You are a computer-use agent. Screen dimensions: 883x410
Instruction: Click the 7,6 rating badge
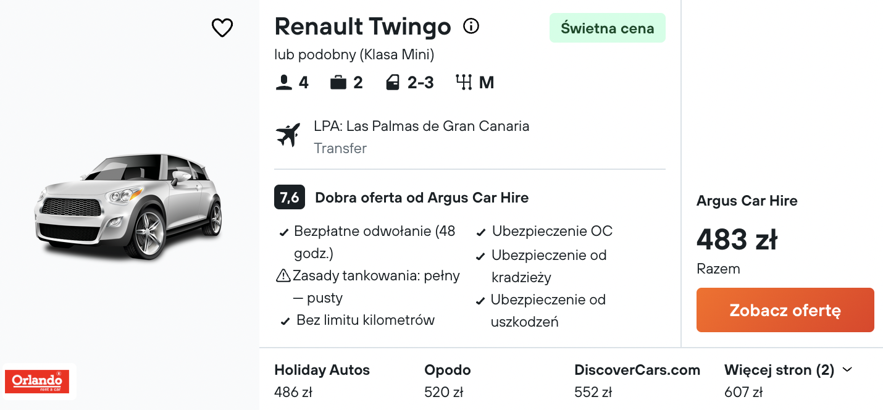290,198
